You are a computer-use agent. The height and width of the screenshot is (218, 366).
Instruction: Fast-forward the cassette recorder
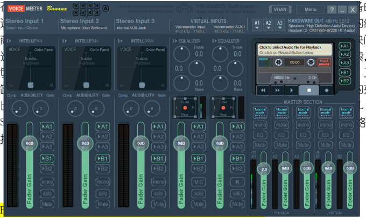tap(277, 90)
